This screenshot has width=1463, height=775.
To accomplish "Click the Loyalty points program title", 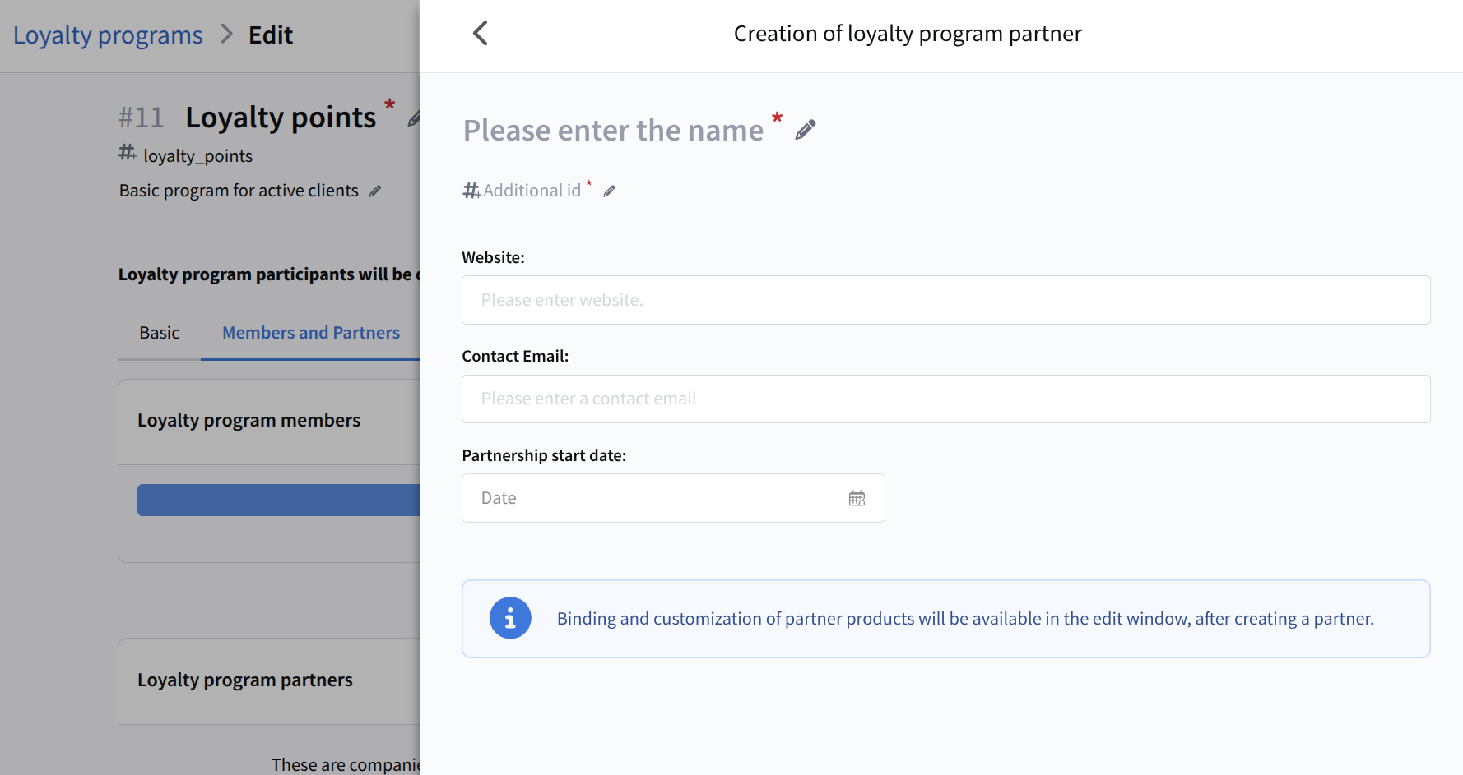I will [281, 118].
